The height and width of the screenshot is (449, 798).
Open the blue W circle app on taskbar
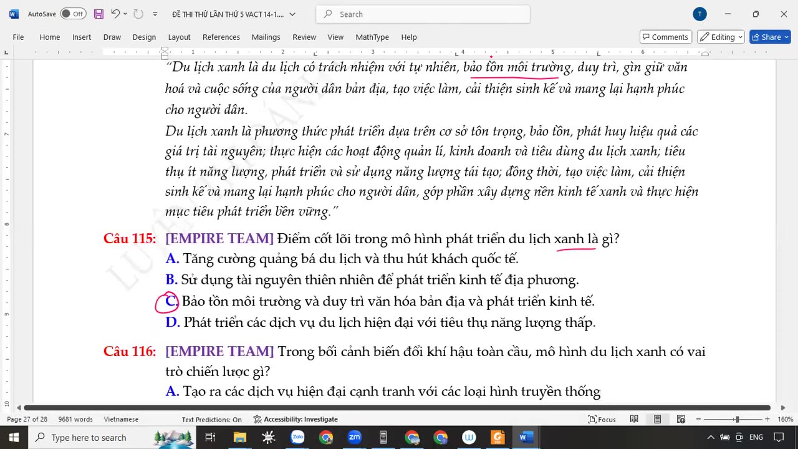[x=469, y=438]
